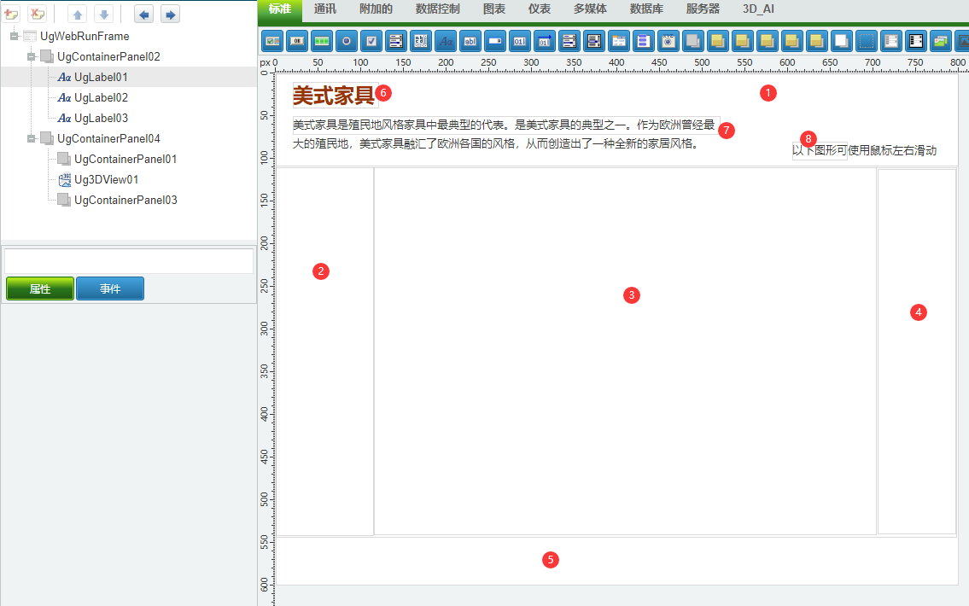The height and width of the screenshot is (606, 969).
Task: Switch to the 3D_AI tab
Action: (758, 9)
